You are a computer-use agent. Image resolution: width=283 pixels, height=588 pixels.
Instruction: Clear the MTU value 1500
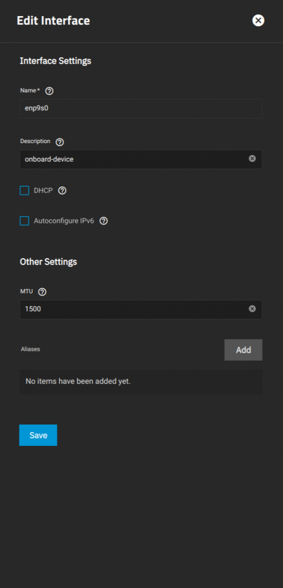pos(252,309)
